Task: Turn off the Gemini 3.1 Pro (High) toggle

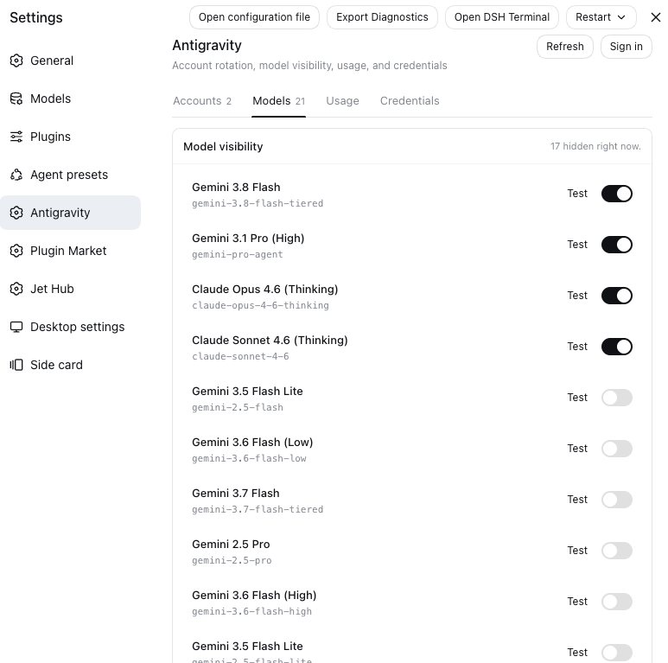Action: (x=616, y=245)
